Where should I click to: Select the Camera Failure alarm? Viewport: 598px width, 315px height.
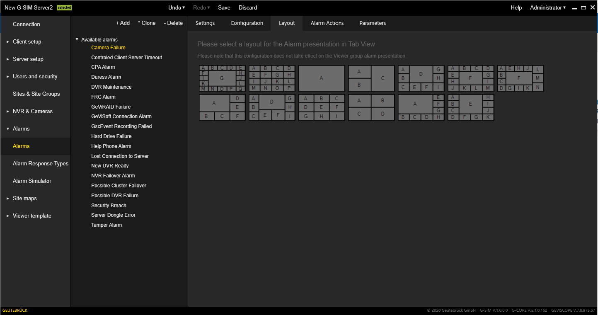pos(108,48)
